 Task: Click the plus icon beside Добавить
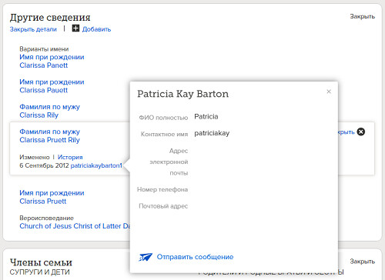click(75, 28)
